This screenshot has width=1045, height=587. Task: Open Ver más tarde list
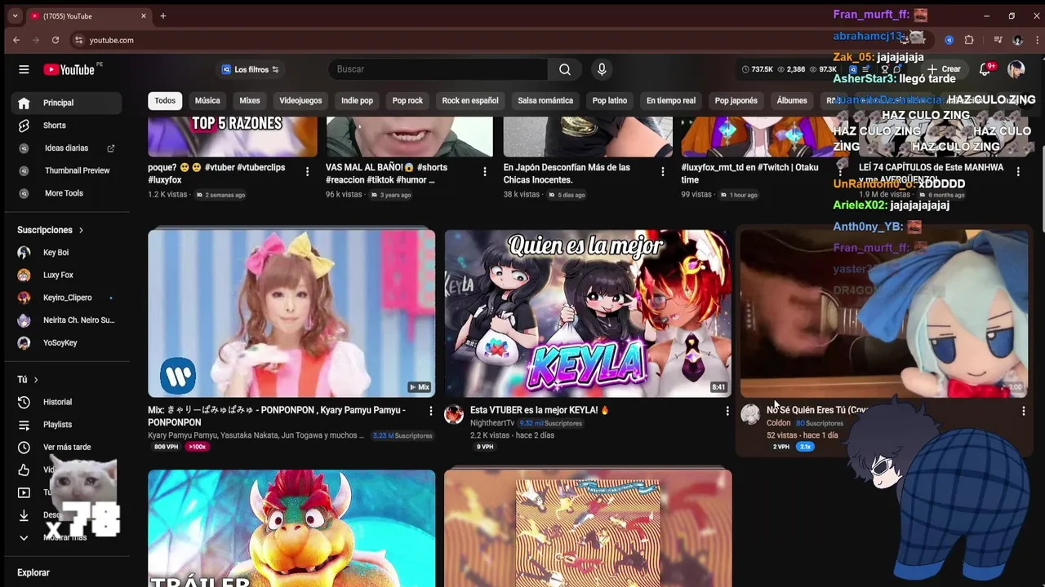[x=65, y=447]
